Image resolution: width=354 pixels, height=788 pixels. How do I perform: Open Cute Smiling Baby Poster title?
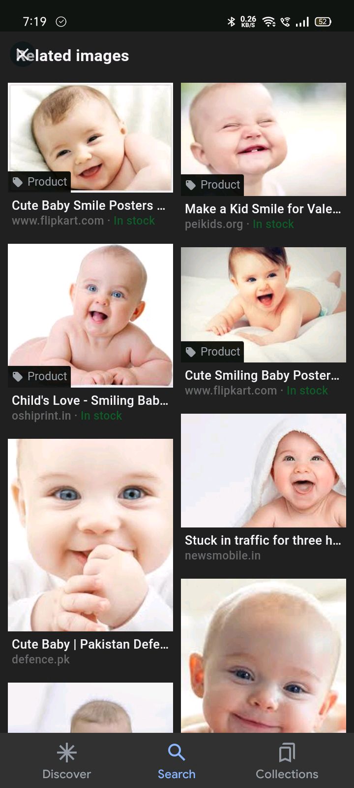click(262, 375)
